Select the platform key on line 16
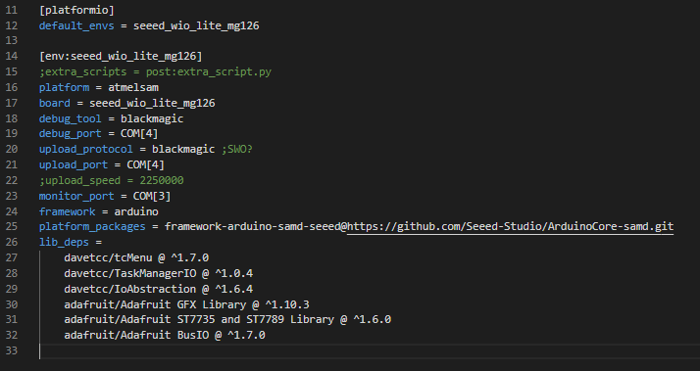 pos(64,87)
